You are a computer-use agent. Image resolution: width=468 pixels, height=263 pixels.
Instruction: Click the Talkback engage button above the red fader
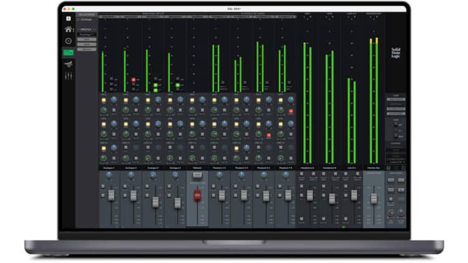[197, 175]
